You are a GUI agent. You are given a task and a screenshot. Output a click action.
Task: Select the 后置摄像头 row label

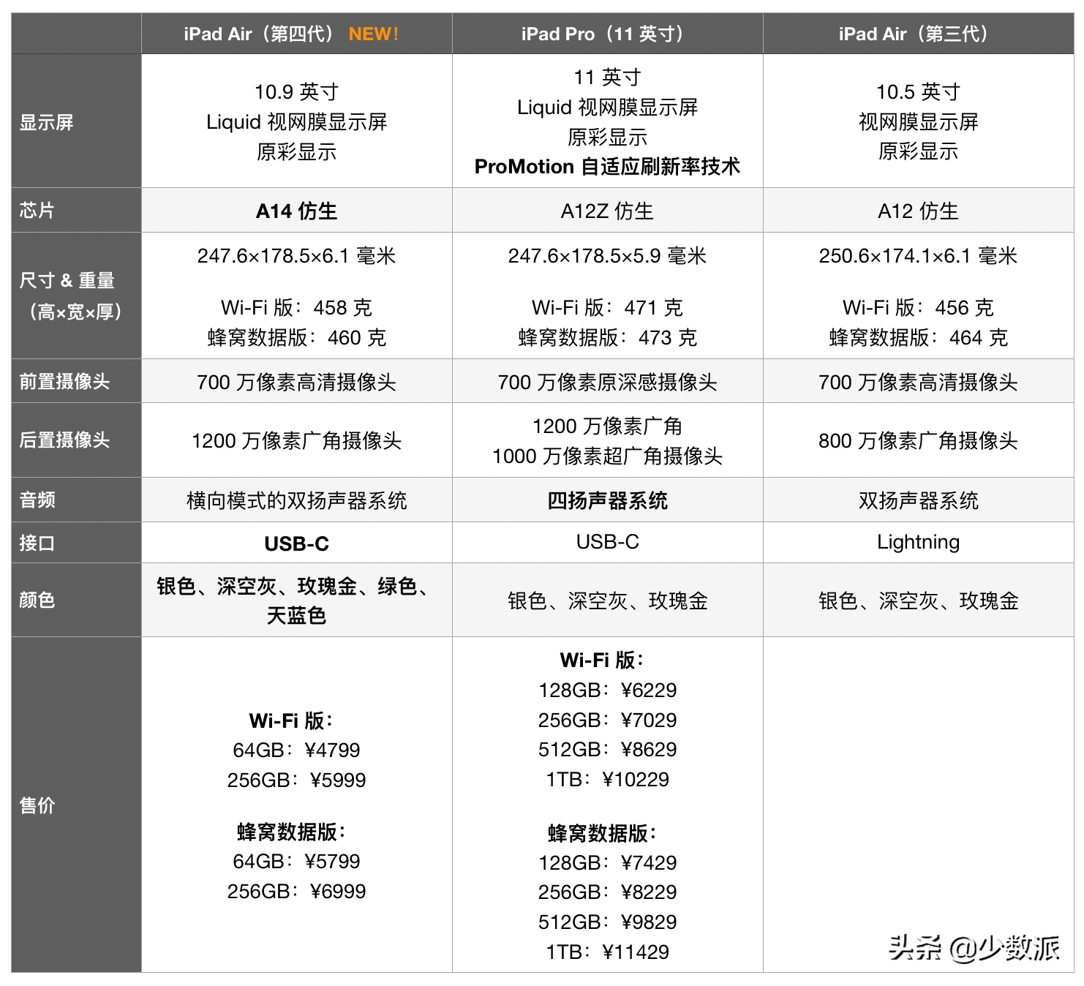[64, 440]
